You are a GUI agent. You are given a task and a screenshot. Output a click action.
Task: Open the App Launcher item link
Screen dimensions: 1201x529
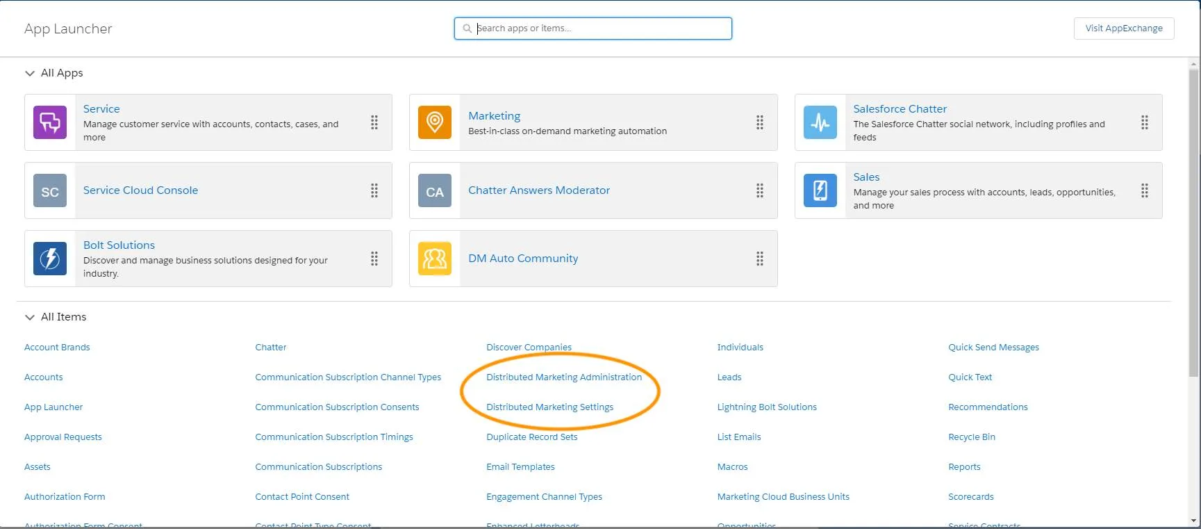coord(53,407)
